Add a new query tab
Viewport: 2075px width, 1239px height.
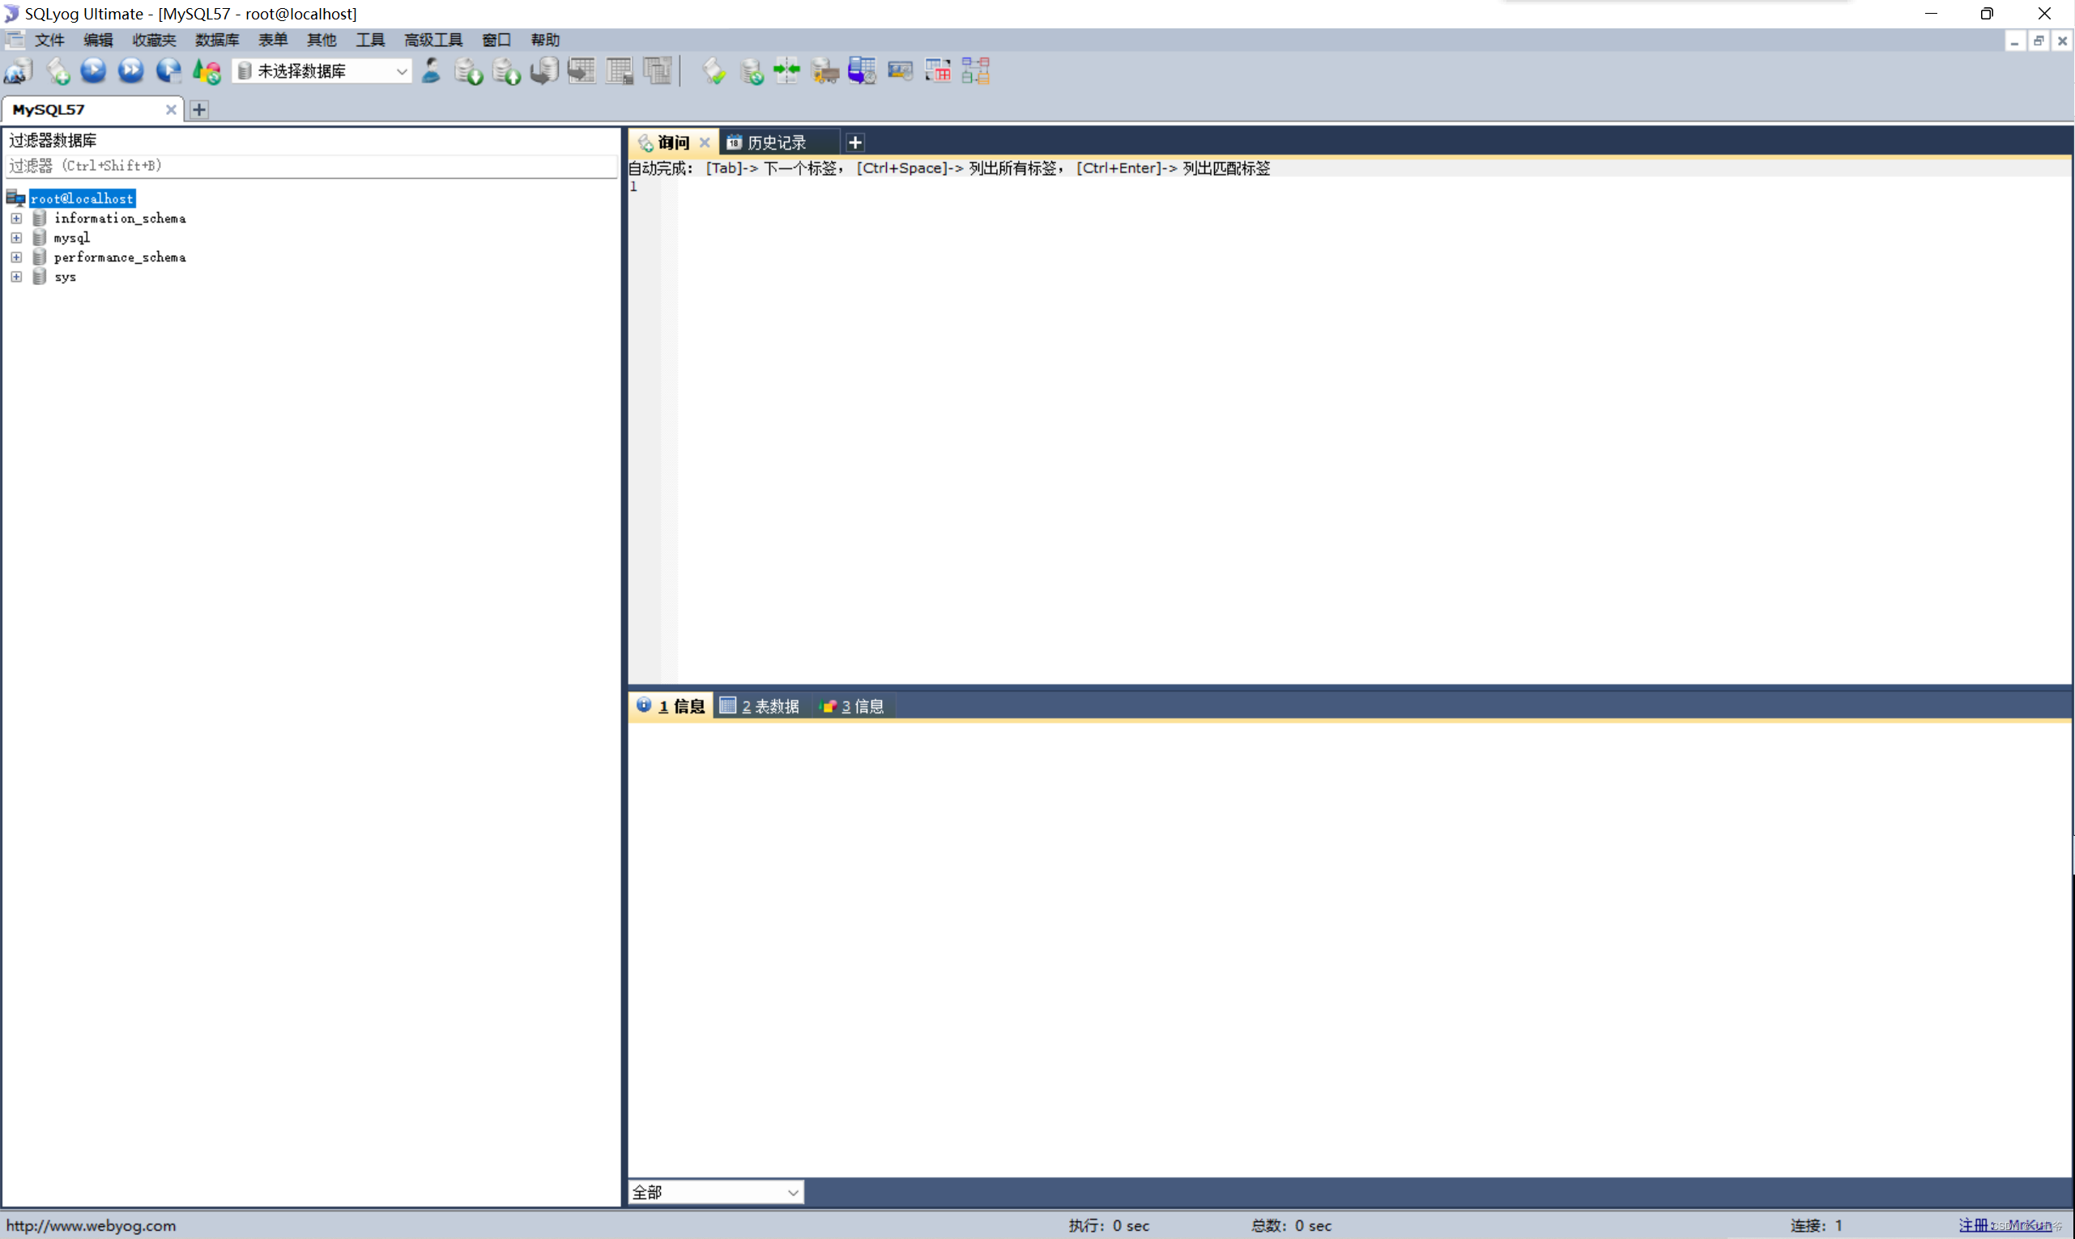pyautogui.click(x=854, y=141)
